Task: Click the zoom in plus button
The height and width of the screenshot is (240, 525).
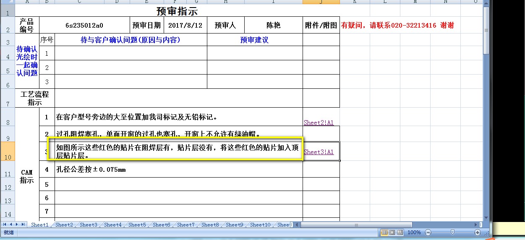Action: coord(478,232)
